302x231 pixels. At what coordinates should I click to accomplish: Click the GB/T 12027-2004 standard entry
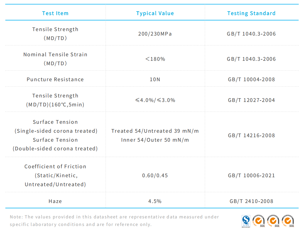(251, 100)
